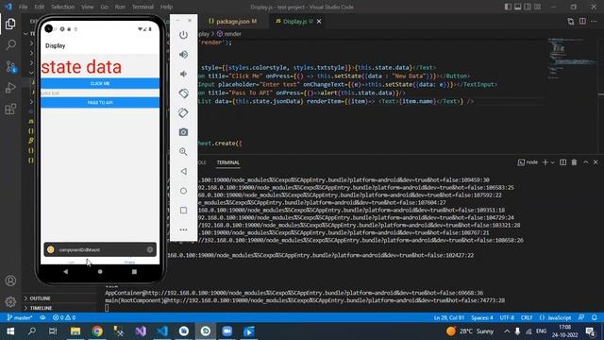Screen dimensions: 604x340
Task: Raise emulator volume
Action: (x=183, y=55)
